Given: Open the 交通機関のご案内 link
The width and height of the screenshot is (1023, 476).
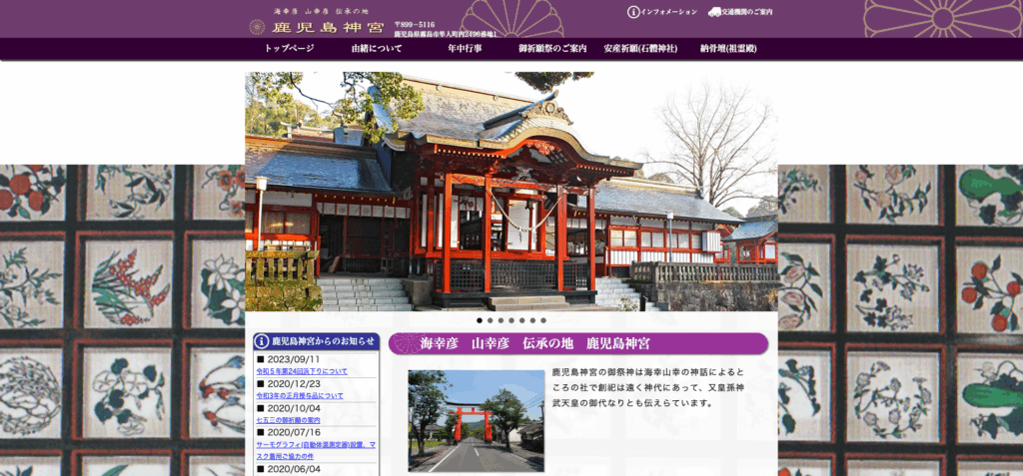Looking at the screenshot, I should coord(747,12).
